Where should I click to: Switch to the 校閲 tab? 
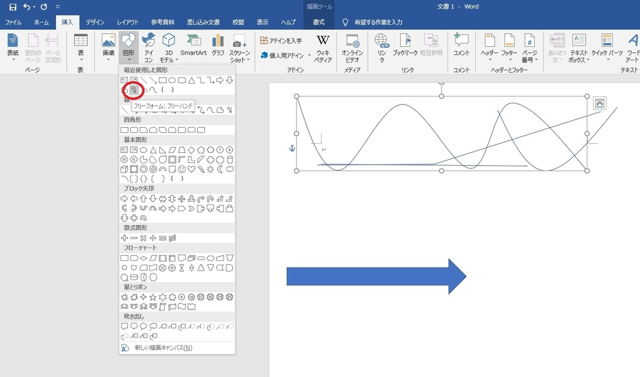pyautogui.click(x=238, y=22)
